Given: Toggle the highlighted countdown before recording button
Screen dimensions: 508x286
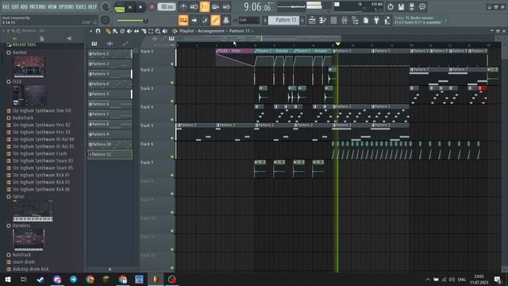Looking at the screenshot, I should point(205,7).
